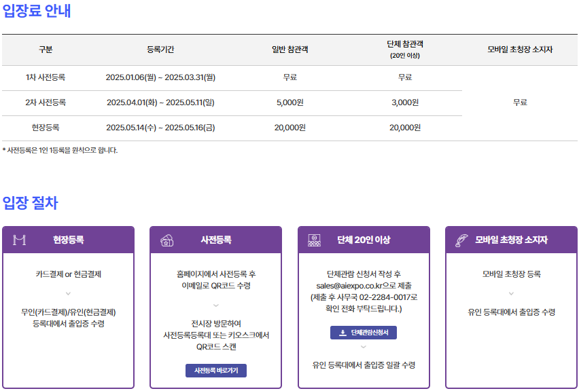579x391 pixels.
Task: Click the 사무국 02-2284-0017 phone text
Action: tap(374, 297)
